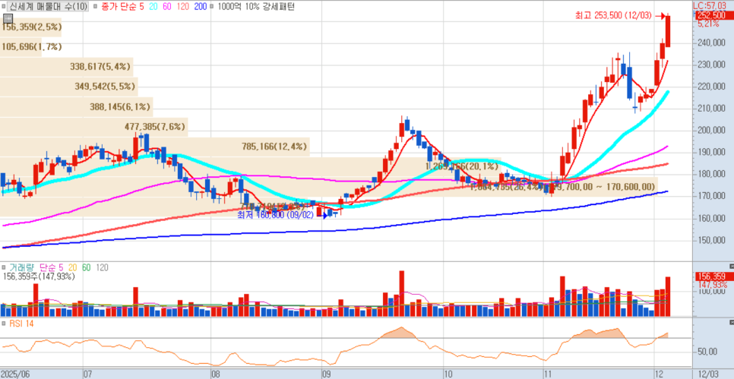734x379 pixels.
Task: Select the 1000억 10% 강세패턴 indicator label
Action: [x=256, y=7]
